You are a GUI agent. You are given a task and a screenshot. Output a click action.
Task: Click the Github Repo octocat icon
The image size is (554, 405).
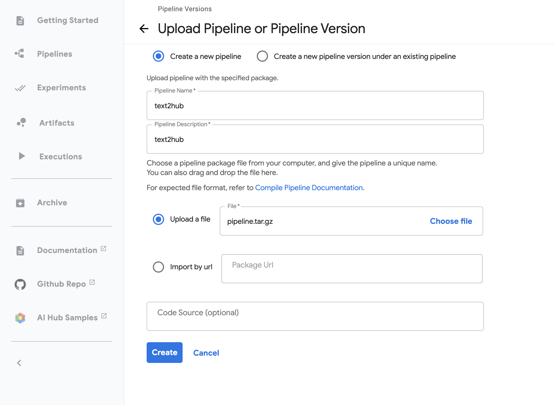[20, 284]
